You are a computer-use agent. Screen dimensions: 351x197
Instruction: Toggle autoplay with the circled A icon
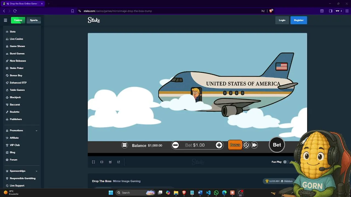246,145
